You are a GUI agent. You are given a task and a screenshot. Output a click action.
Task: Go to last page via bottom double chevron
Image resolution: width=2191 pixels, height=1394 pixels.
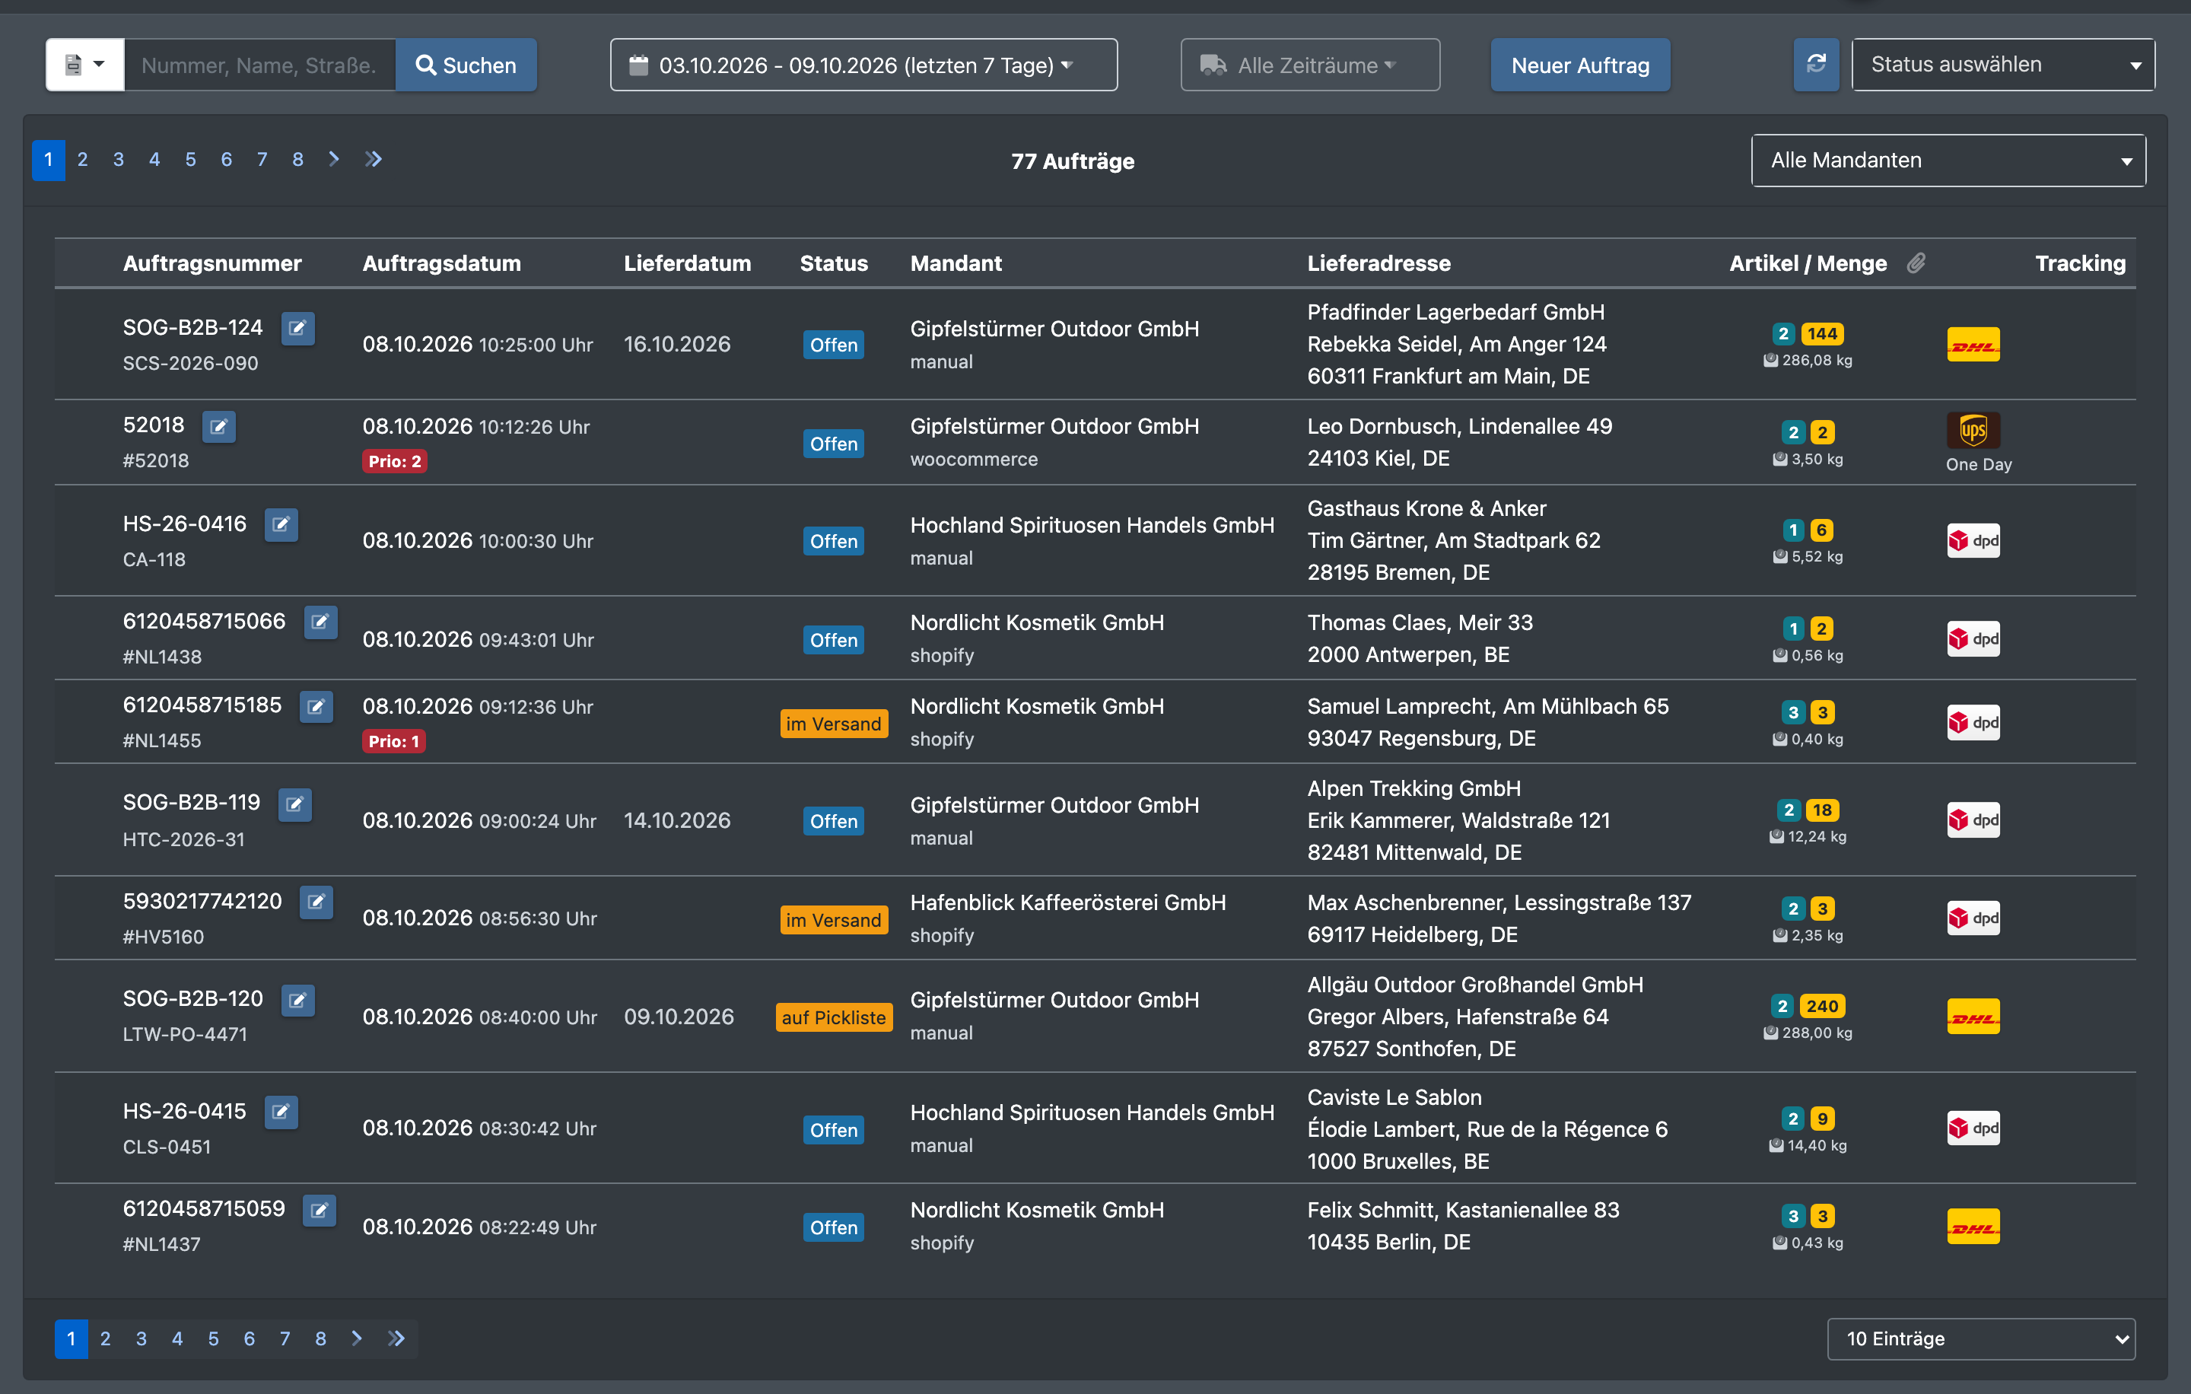(396, 1338)
